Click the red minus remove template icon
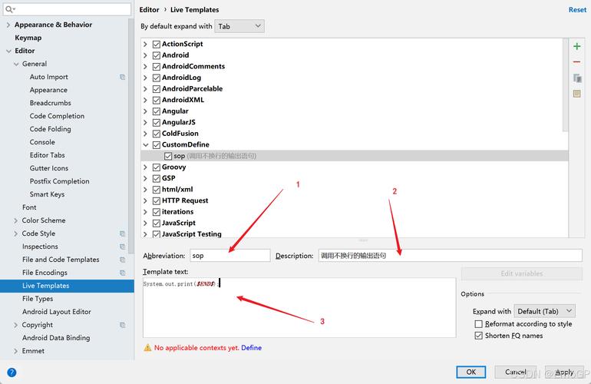Image resolution: width=591 pixels, height=384 pixels. tap(577, 62)
